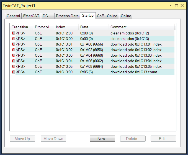
Task: Open the CoE - Online tab
Action: [107, 16]
